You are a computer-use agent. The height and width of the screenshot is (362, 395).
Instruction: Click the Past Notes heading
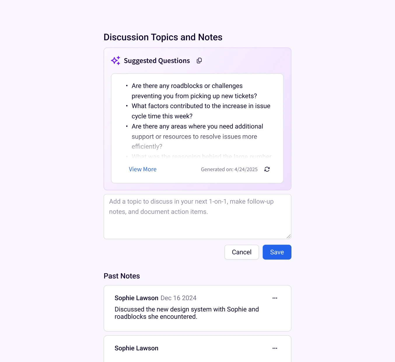122,276
